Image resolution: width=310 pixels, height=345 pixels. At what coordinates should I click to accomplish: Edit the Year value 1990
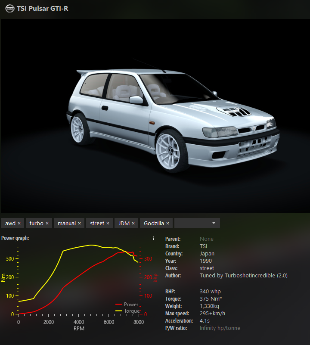206,261
